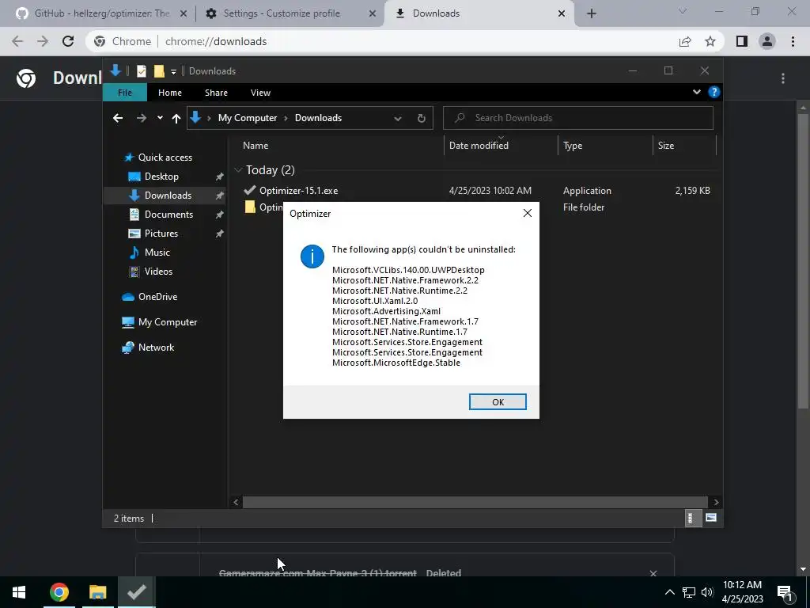Click Chrome in the taskbar
The image size is (810, 608).
pos(59,592)
